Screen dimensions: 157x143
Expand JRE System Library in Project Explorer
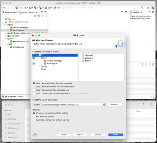5,33
